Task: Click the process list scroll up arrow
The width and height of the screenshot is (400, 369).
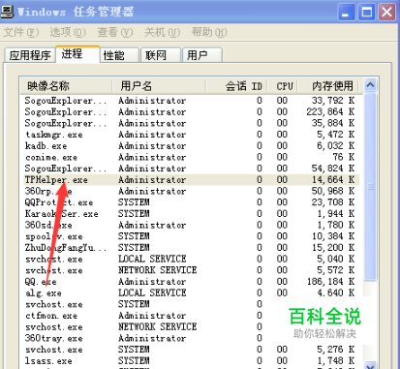Action: (x=370, y=85)
